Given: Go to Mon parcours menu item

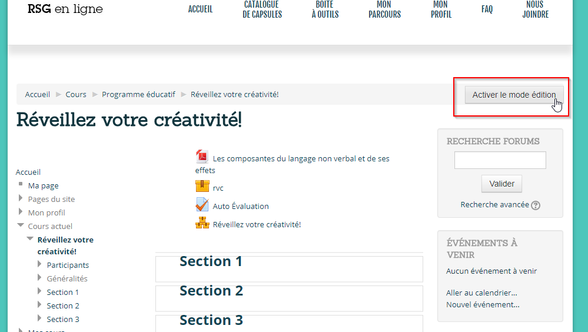Looking at the screenshot, I should [384, 9].
